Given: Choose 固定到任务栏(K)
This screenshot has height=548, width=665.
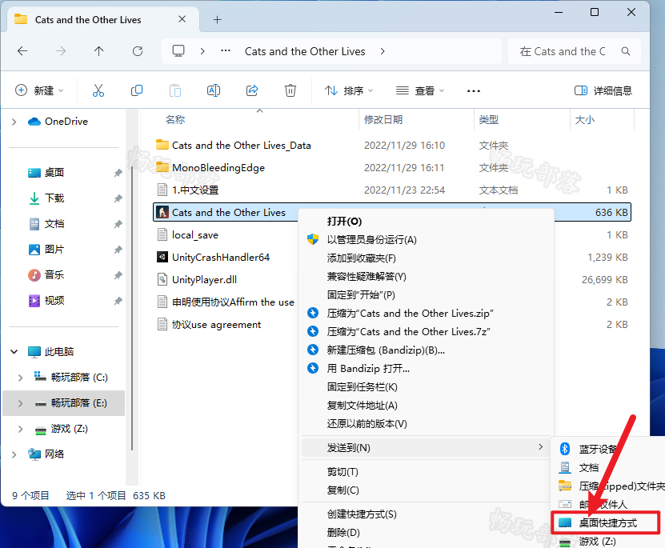Looking at the screenshot, I should click(x=427, y=387).
